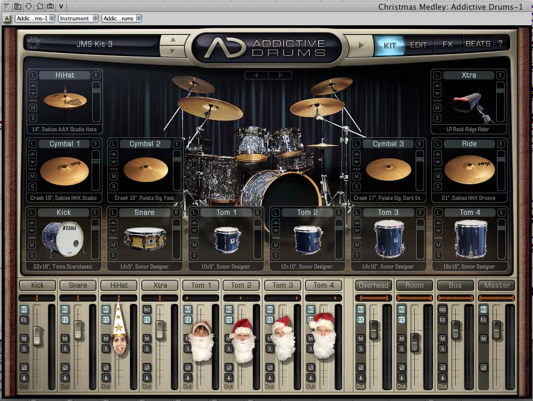Click the E button on HiHat slot

pos(96,75)
